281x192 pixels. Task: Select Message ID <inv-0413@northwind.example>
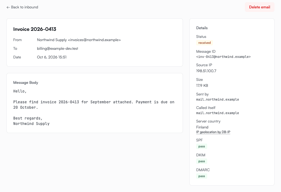point(223,57)
